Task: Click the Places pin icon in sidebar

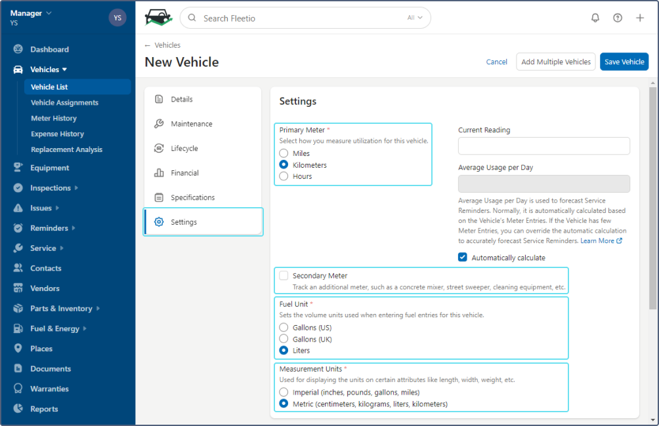Action: (18, 349)
